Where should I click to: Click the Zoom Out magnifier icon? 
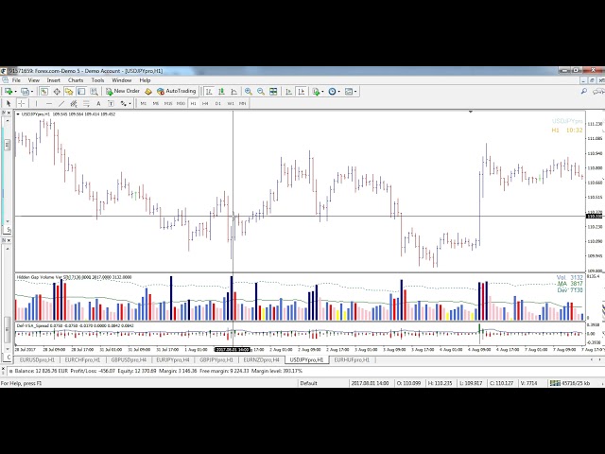pyautogui.click(x=259, y=92)
